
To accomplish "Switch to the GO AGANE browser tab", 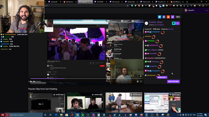I will coord(101,2).
